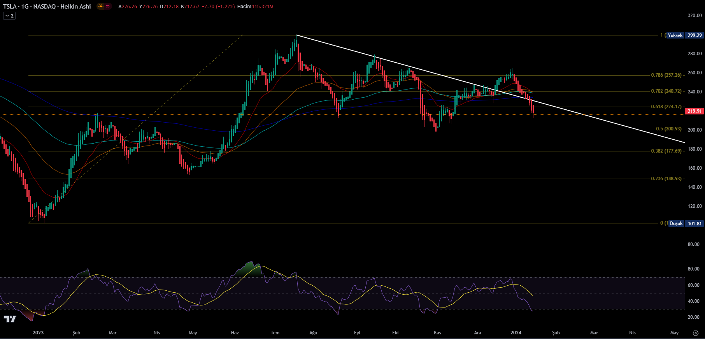The height and width of the screenshot is (339, 705).
Task: Click the A226.26 open value
Action: (128, 7)
